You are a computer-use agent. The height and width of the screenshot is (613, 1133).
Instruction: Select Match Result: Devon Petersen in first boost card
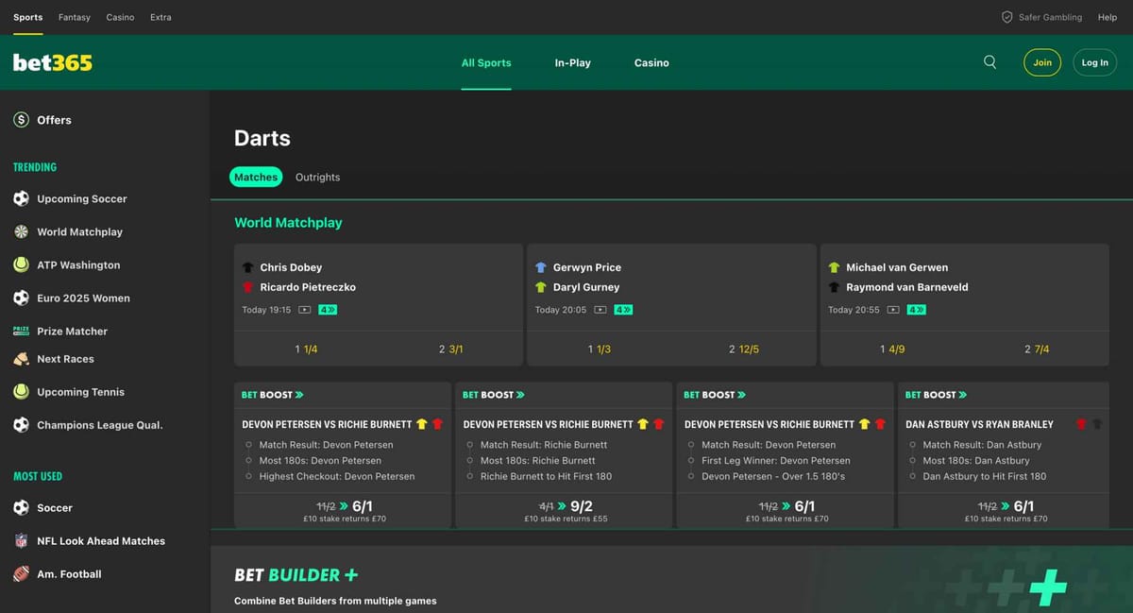[326, 445]
